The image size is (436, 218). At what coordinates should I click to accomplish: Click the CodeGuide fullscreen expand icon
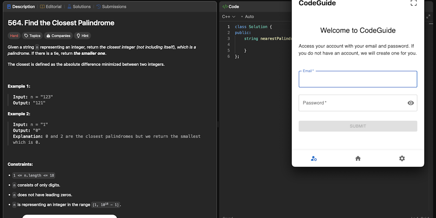coord(413,3)
